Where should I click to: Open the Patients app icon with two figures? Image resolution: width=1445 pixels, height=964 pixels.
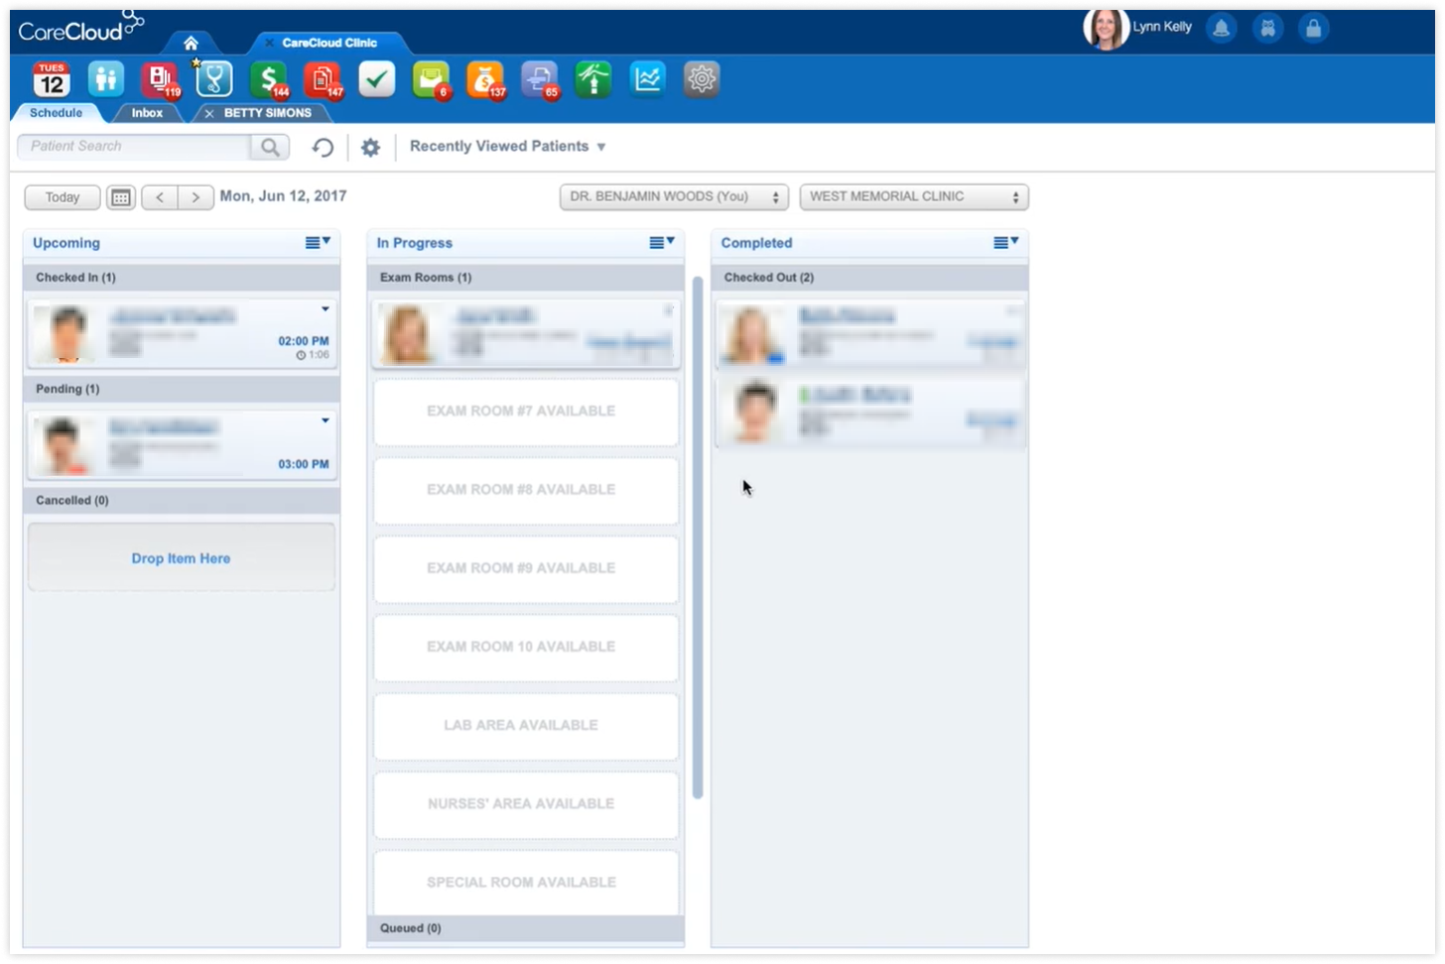click(x=105, y=79)
